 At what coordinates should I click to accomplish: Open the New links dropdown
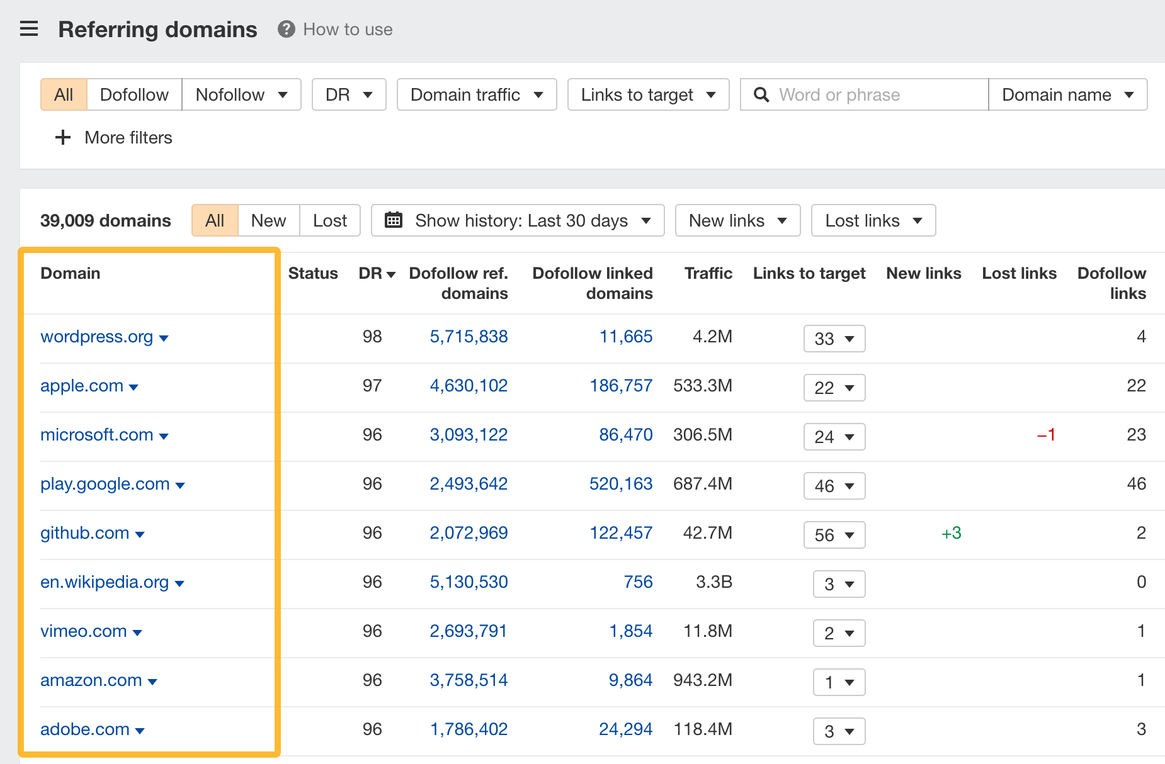point(737,220)
